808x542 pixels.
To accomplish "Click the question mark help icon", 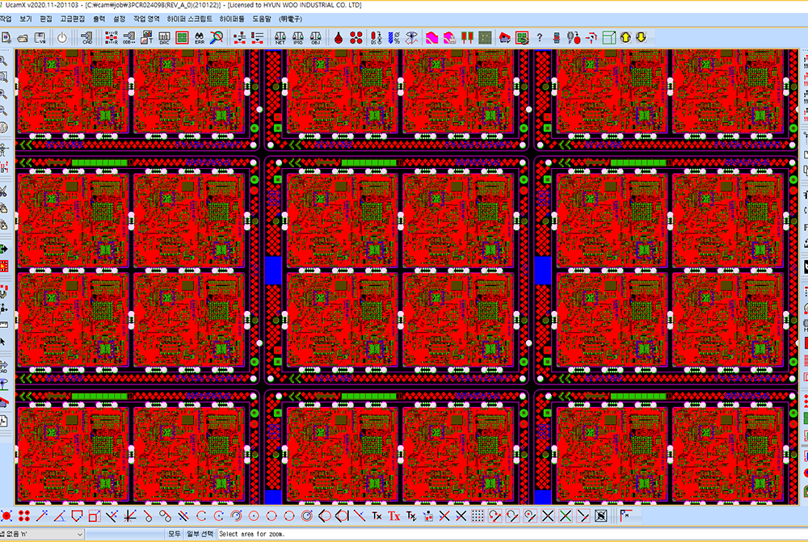I will pos(540,38).
